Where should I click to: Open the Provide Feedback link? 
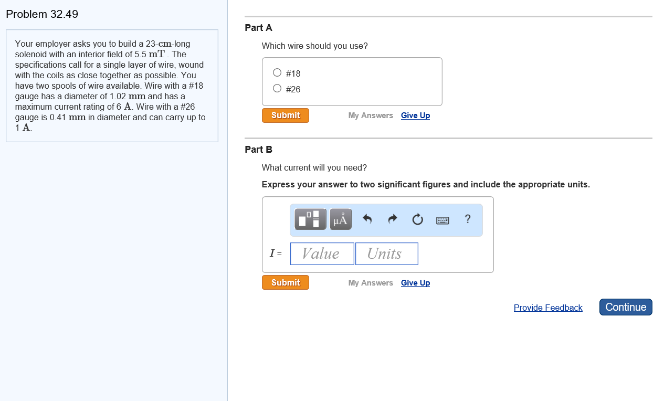coord(548,308)
